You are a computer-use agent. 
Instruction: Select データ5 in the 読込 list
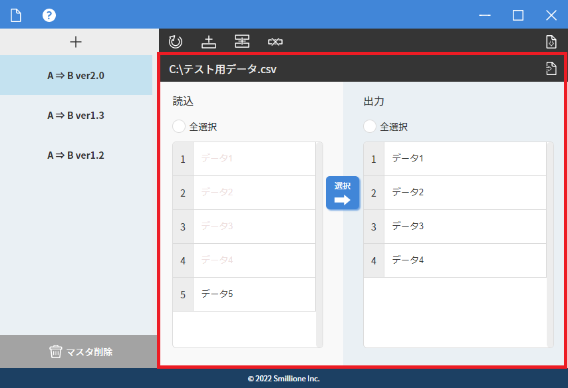(x=253, y=294)
